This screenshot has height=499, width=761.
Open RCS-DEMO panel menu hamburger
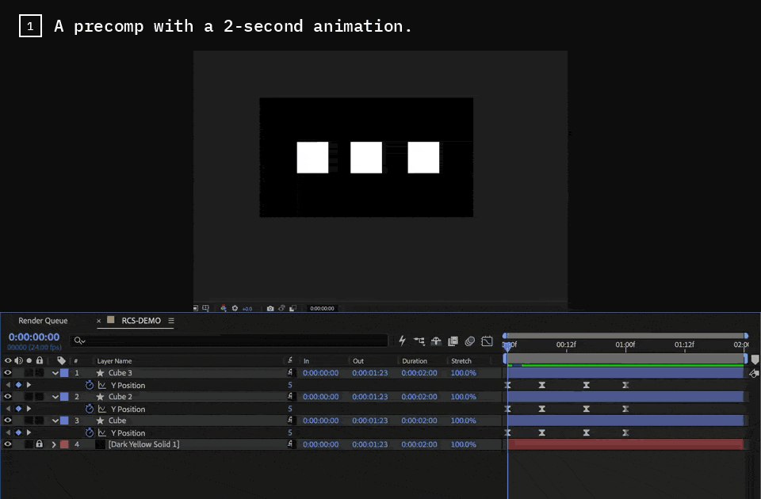[171, 321]
